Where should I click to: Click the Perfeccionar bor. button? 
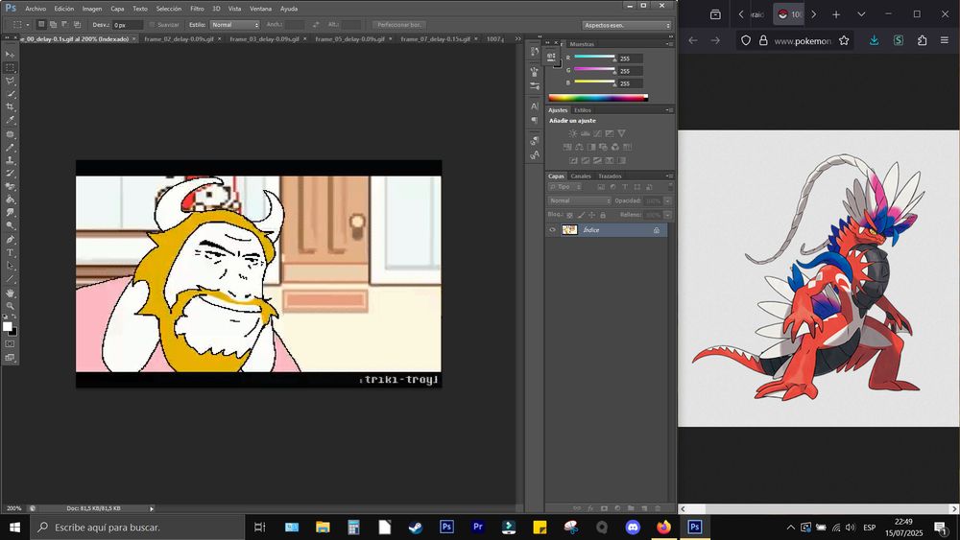click(398, 25)
